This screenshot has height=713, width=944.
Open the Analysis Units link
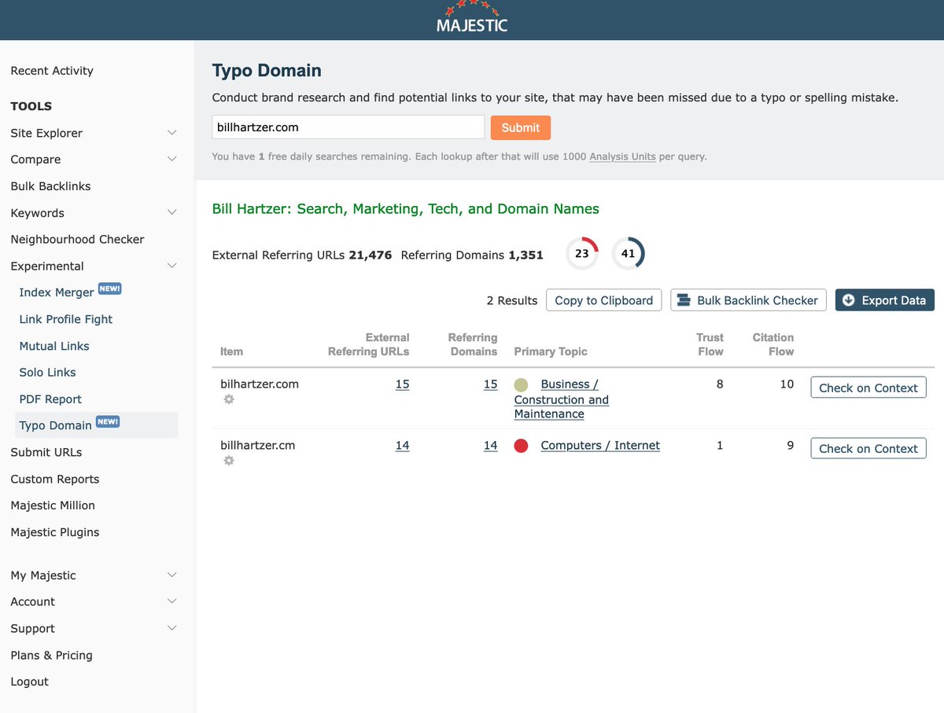pyautogui.click(x=621, y=157)
